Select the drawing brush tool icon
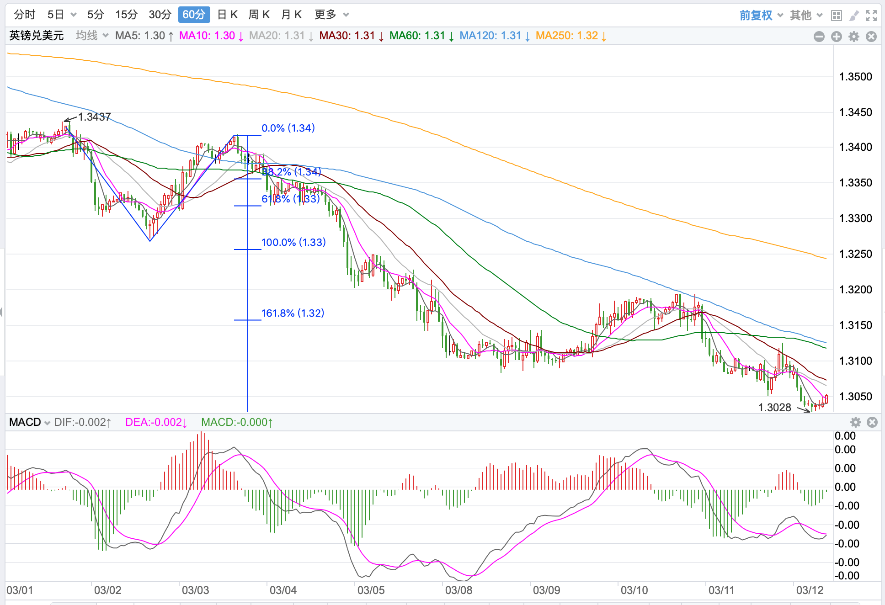 click(x=853, y=16)
